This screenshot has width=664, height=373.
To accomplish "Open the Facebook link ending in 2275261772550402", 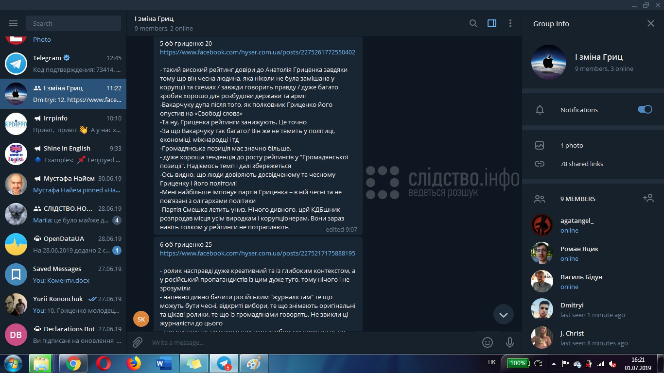I will click(258, 52).
